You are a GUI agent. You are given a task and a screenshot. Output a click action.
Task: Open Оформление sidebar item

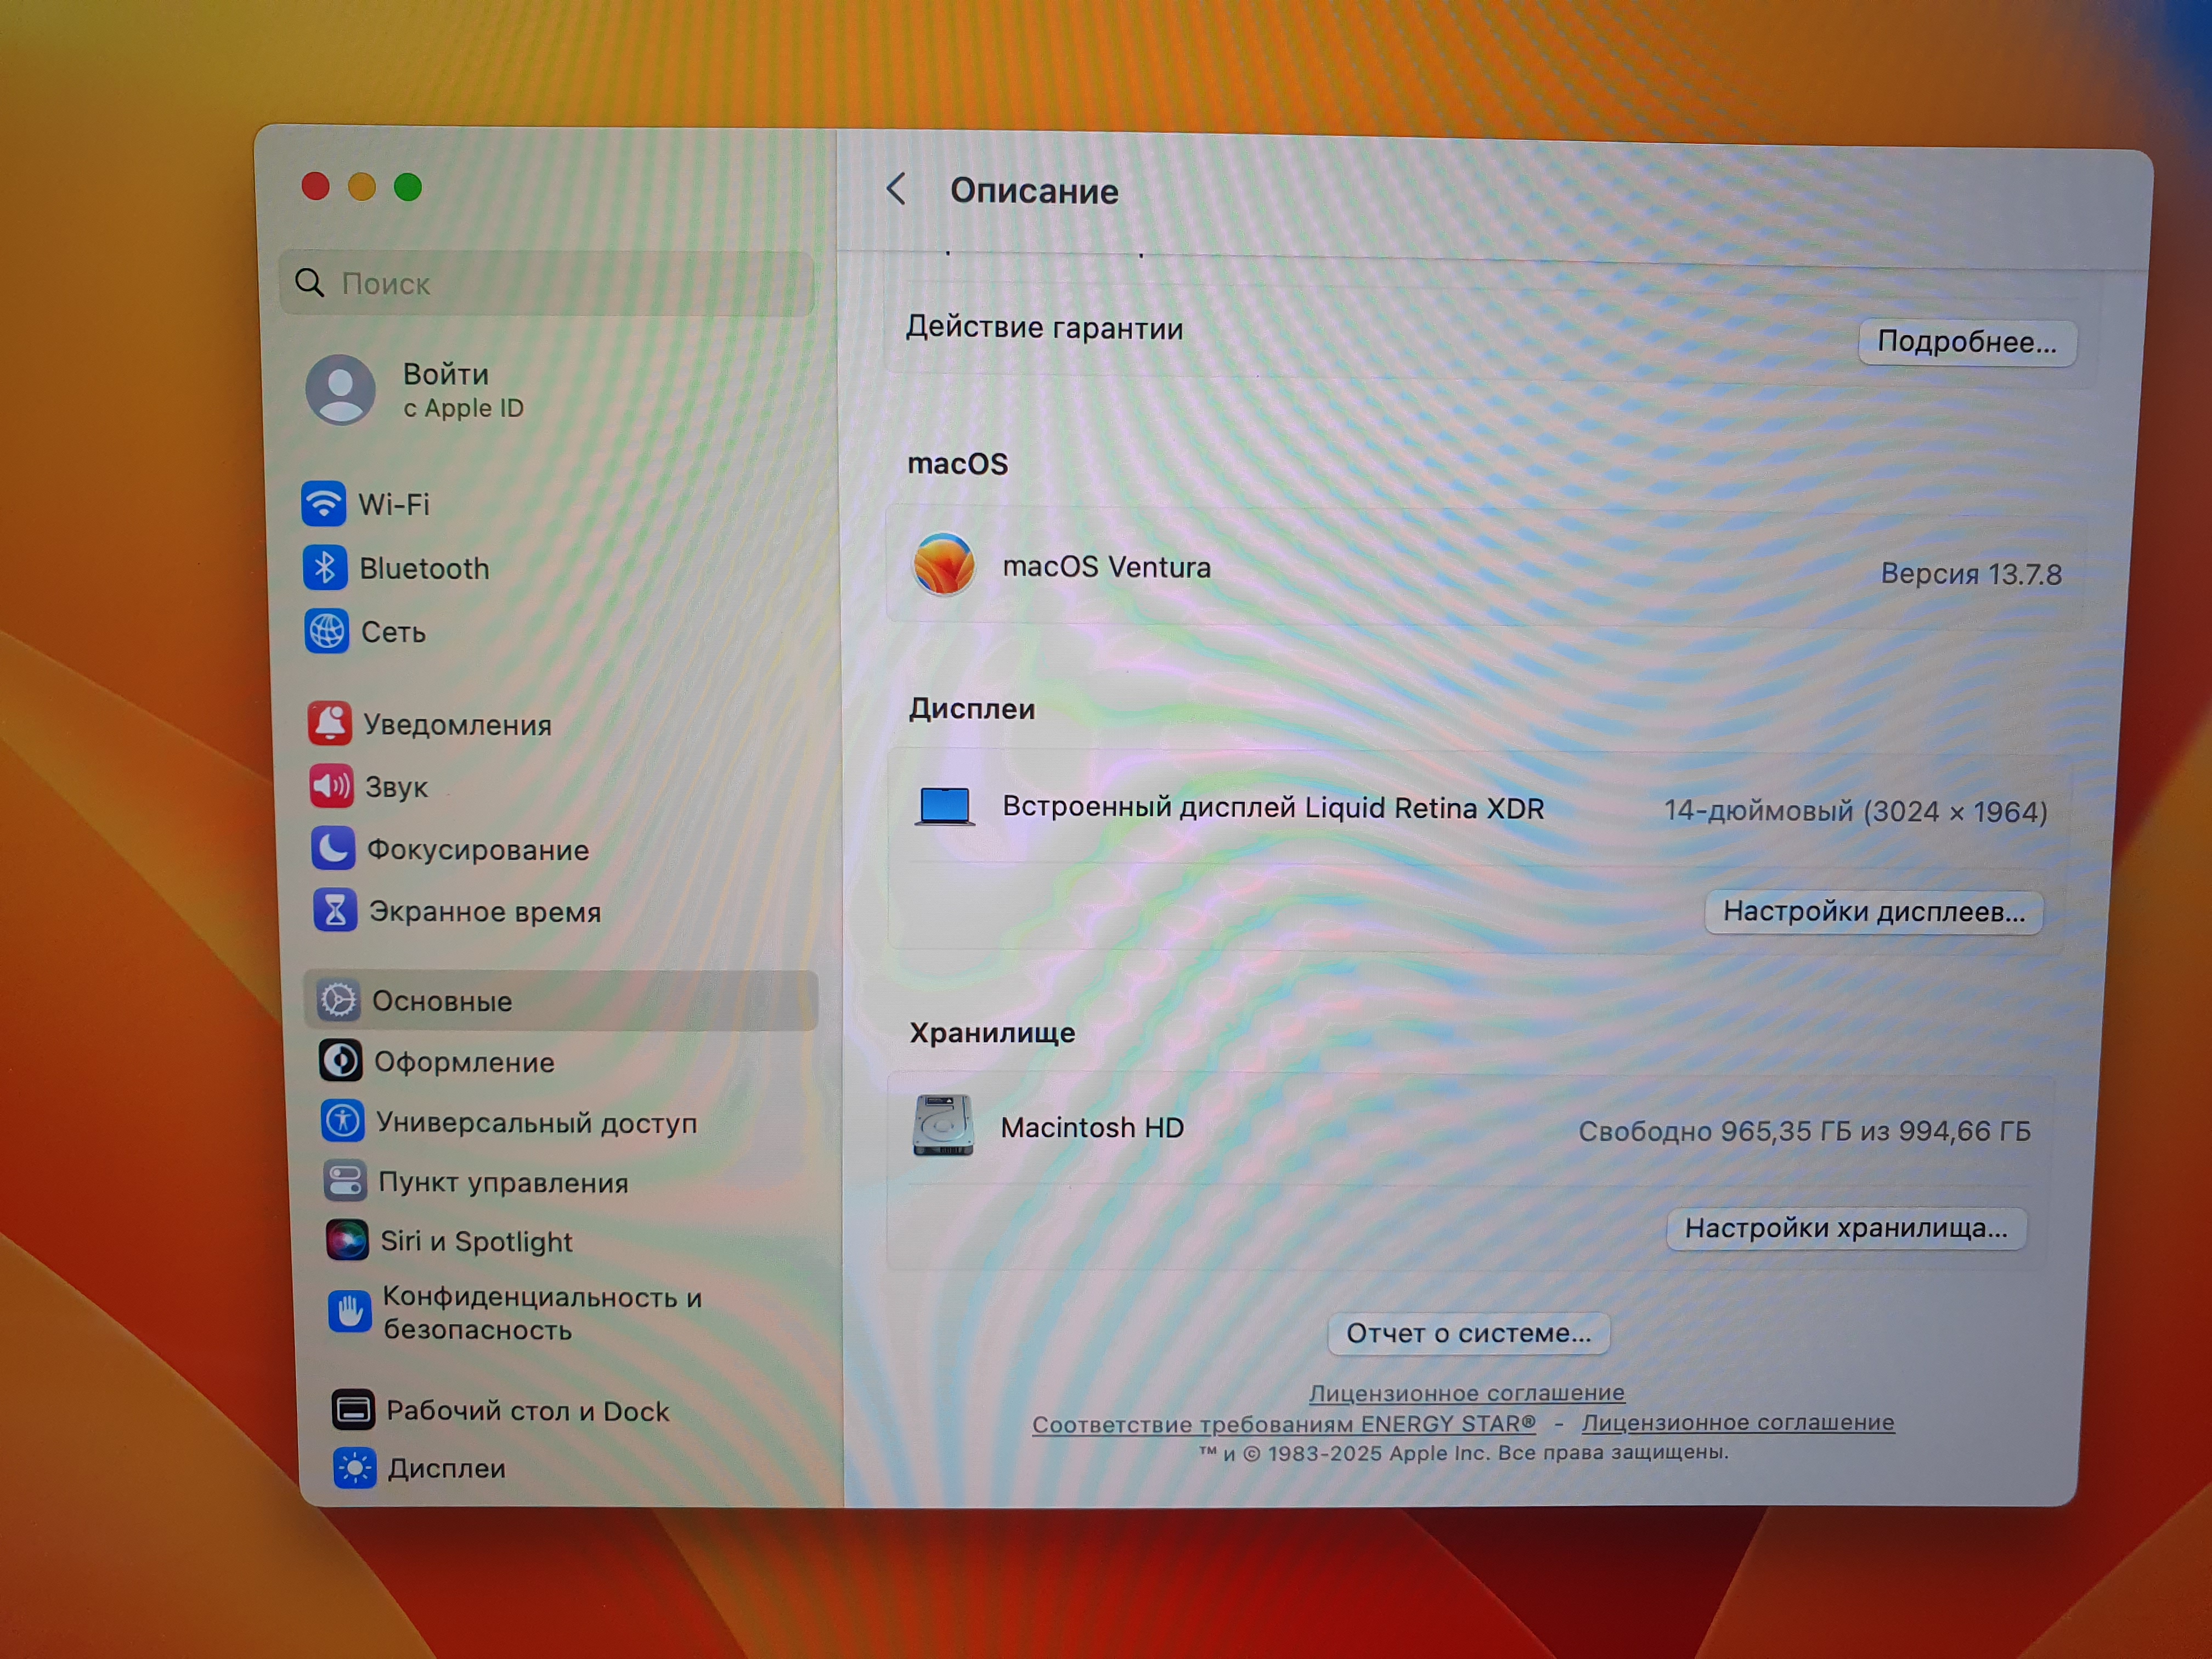pos(463,1061)
